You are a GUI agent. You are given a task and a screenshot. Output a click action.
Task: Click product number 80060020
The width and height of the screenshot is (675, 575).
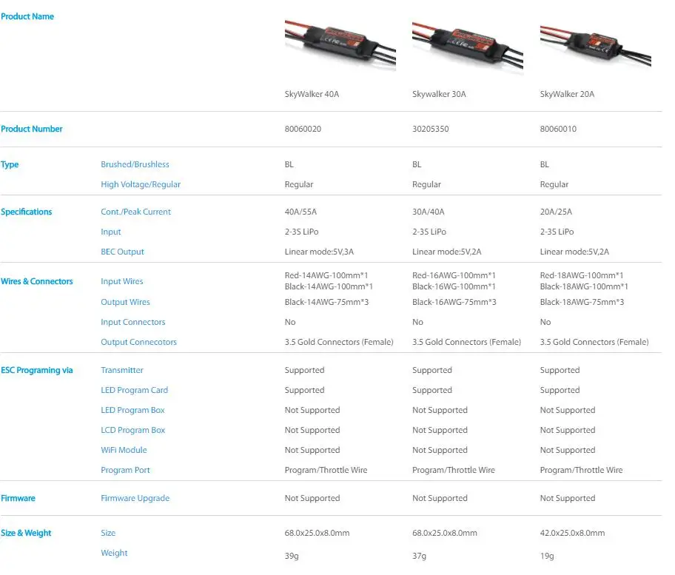click(303, 129)
